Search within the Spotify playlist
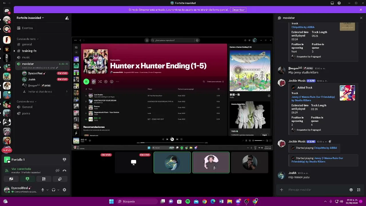Viewport: 366px width, 206px height. click(x=204, y=82)
